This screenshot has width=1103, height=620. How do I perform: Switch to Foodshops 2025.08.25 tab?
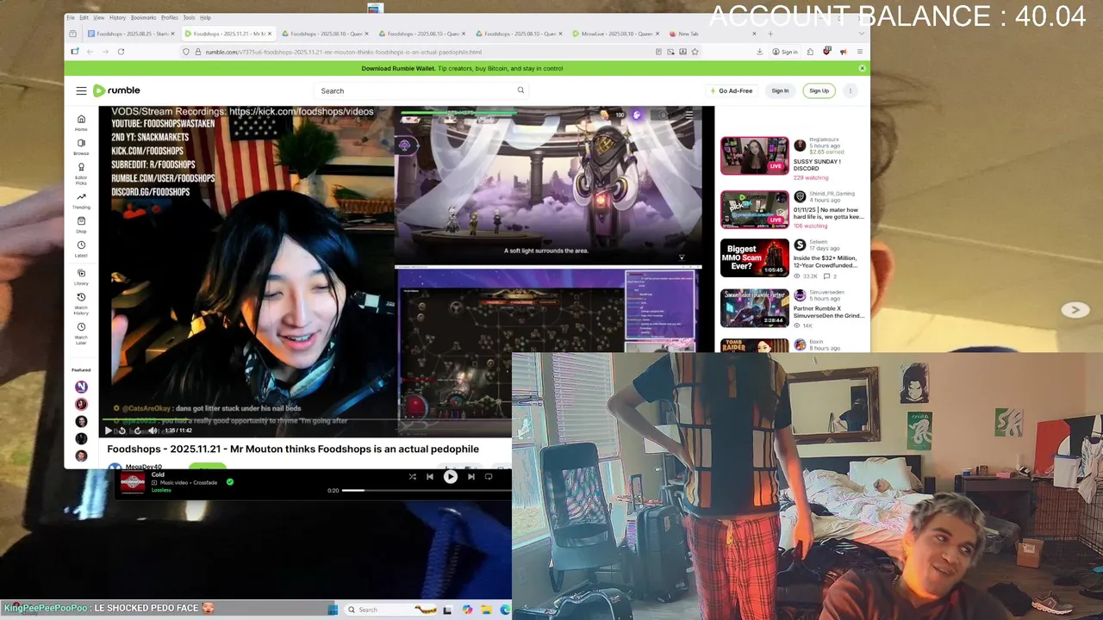131,34
